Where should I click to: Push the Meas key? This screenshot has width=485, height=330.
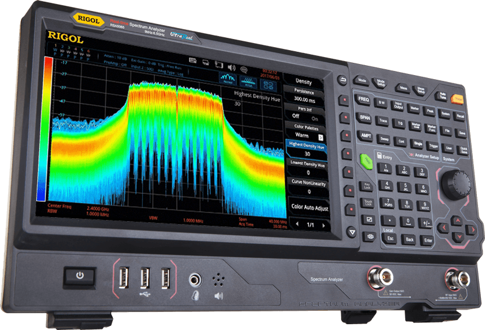tap(403, 88)
